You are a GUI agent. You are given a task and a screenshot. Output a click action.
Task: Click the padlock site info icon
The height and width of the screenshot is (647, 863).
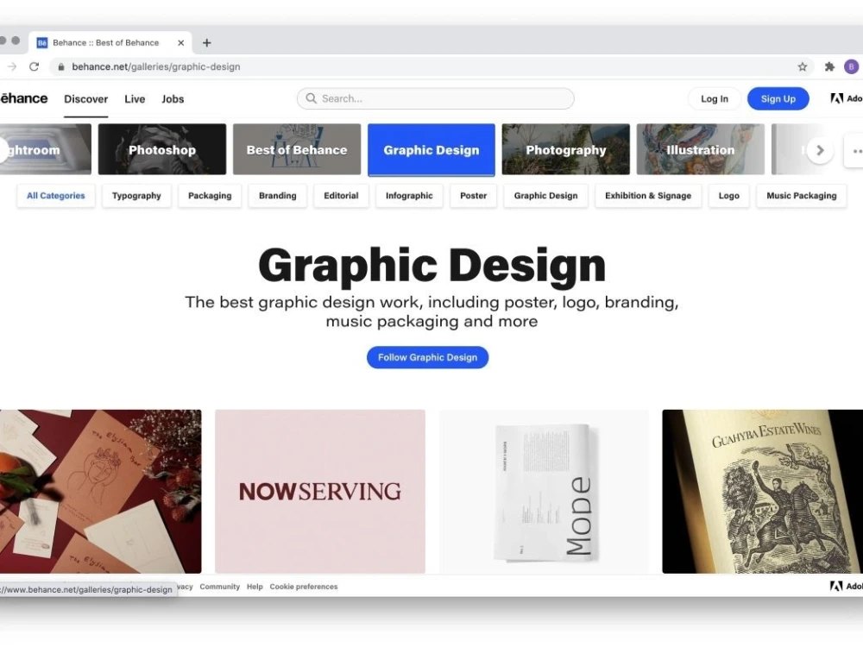tap(61, 66)
